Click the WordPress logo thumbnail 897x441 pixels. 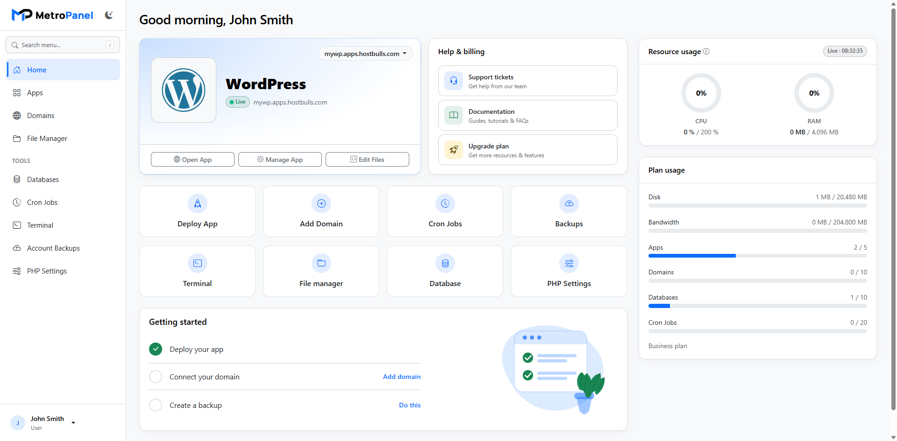pyautogui.click(x=184, y=90)
